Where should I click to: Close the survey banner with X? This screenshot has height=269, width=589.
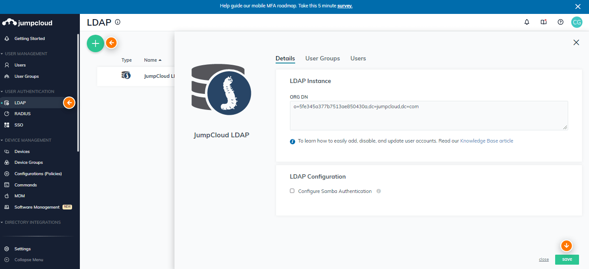tap(578, 7)
